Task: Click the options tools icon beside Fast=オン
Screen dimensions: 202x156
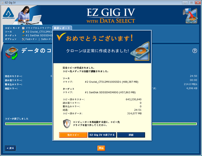Action: pos(23,39)
